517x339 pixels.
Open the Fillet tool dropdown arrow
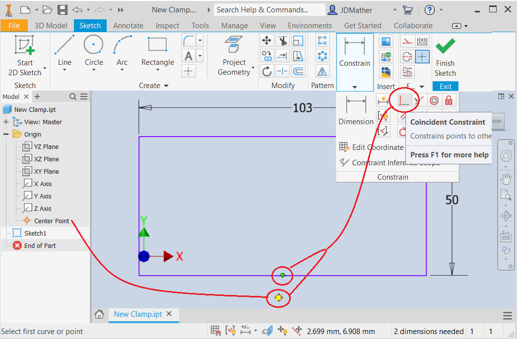point(200,41)
